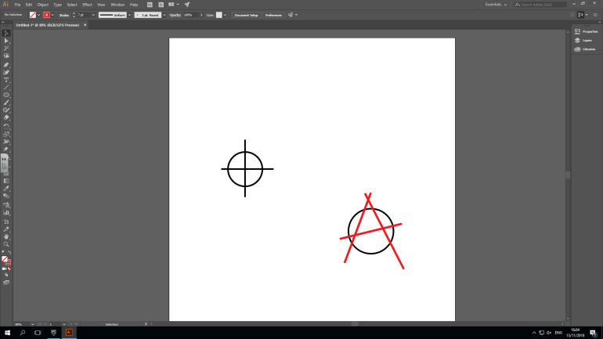
Task: Select the Zoom tool magnifier
Action: [6, 243]
